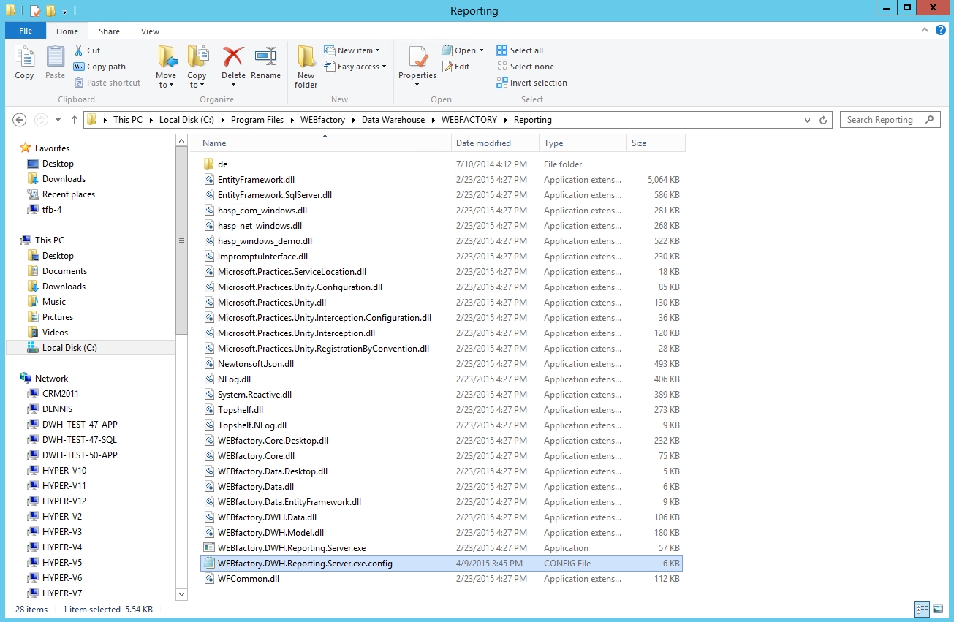Open the Quick Access Toolbar dropdown arrow

[65, 11]
